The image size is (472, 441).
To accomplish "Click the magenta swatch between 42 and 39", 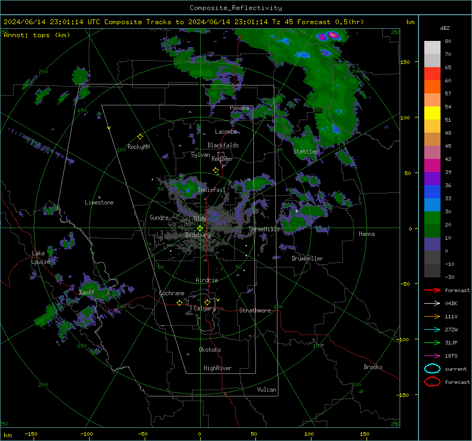I will point(432,165).
